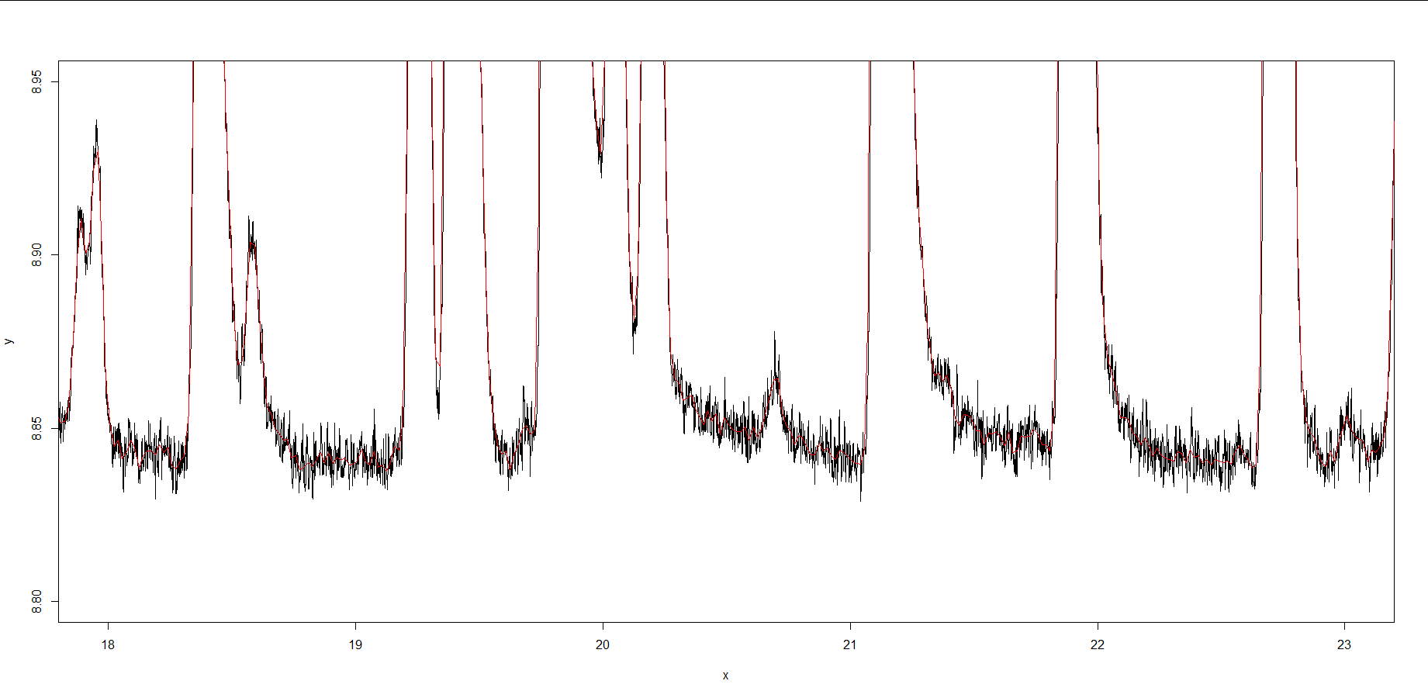
Task: Click the x axis title below the plot
Action: pyautogui.click(x=726, y=676)
